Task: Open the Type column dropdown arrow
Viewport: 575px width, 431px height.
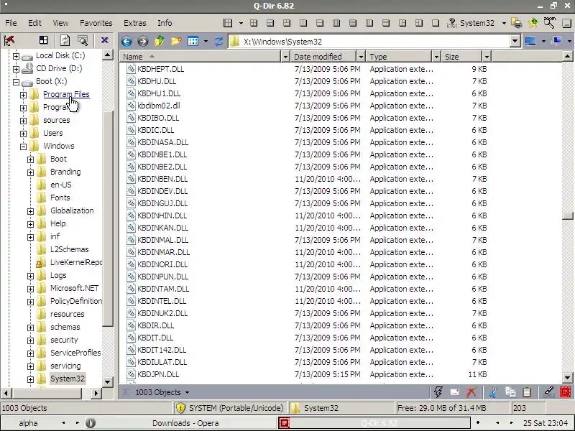Action: [436, 57]
